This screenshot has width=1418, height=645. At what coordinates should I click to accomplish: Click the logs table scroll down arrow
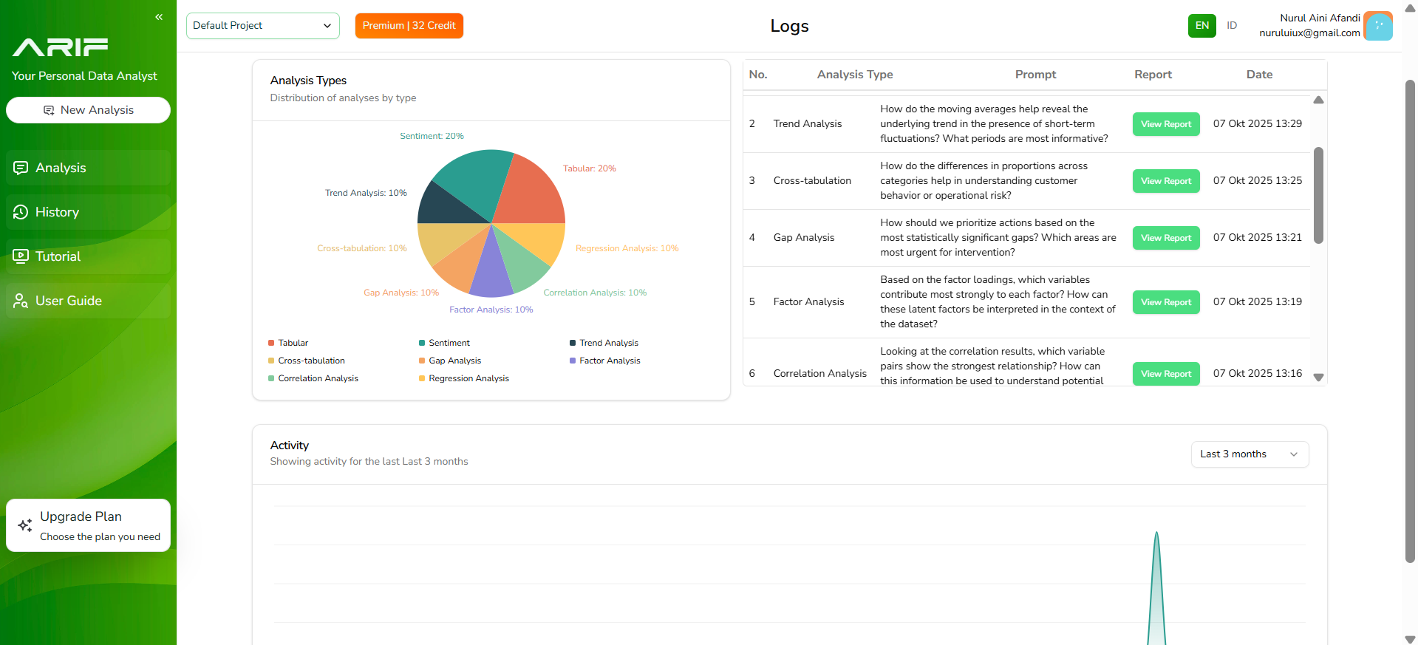pos(1318,378)
